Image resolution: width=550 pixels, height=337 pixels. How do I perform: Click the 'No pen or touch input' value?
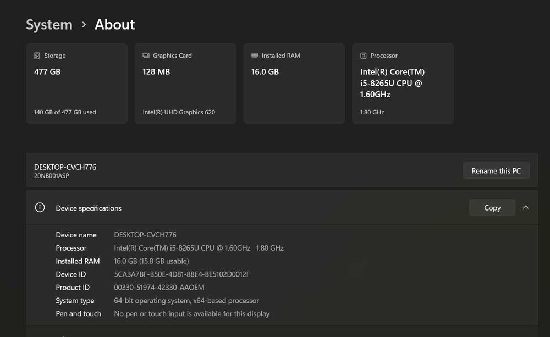click(x=192, y=314)
